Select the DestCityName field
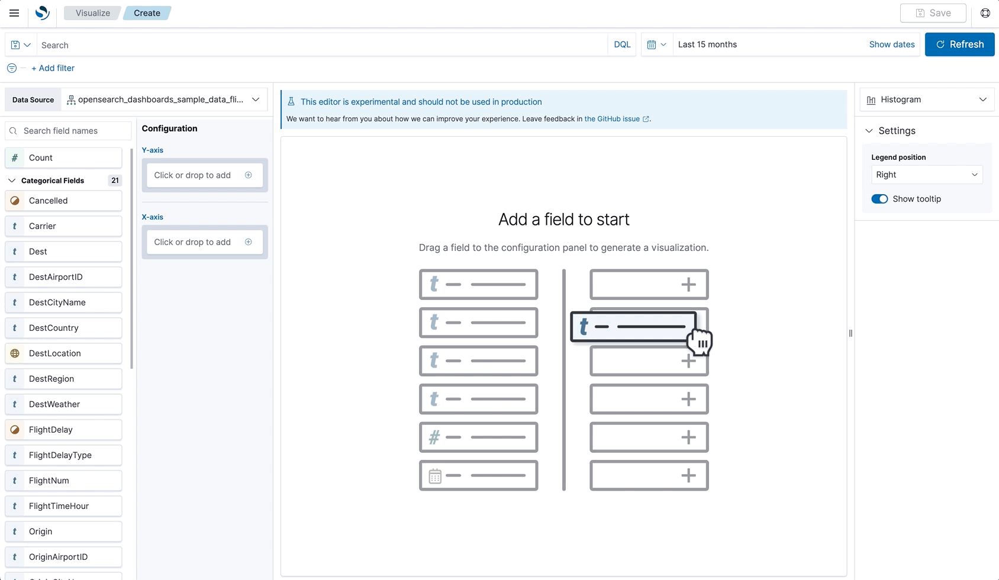The image size is (999, 580). coord(63,302)
